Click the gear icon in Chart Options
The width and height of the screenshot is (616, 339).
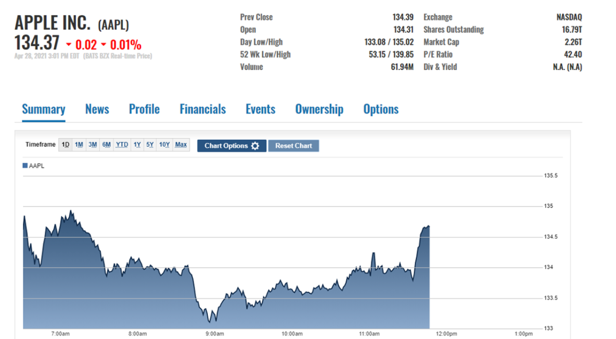[x=255, y=146]
